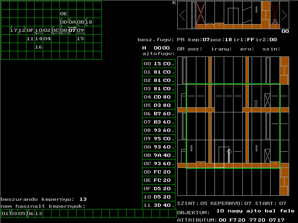Click list row 11 3D 40
The image size is (298, 223).
pos(158,205)
